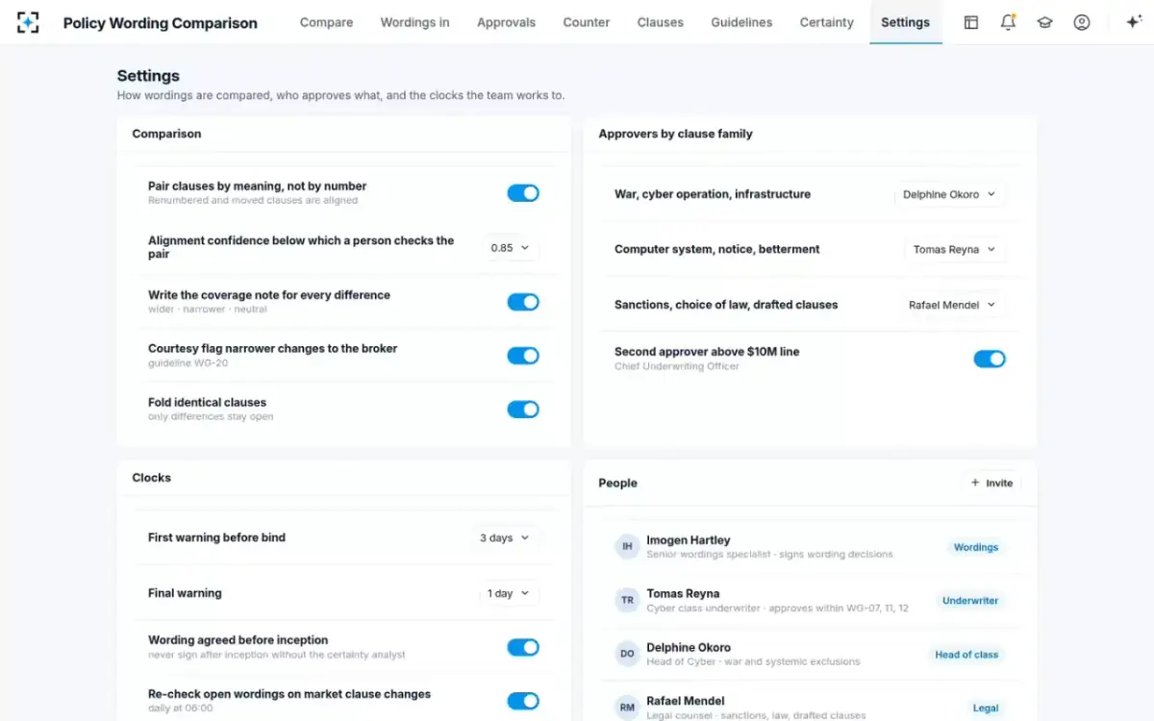Click the Delphine Okoro name in People
This screenshot has width=1154, height=721.
(x=689, y=648)
